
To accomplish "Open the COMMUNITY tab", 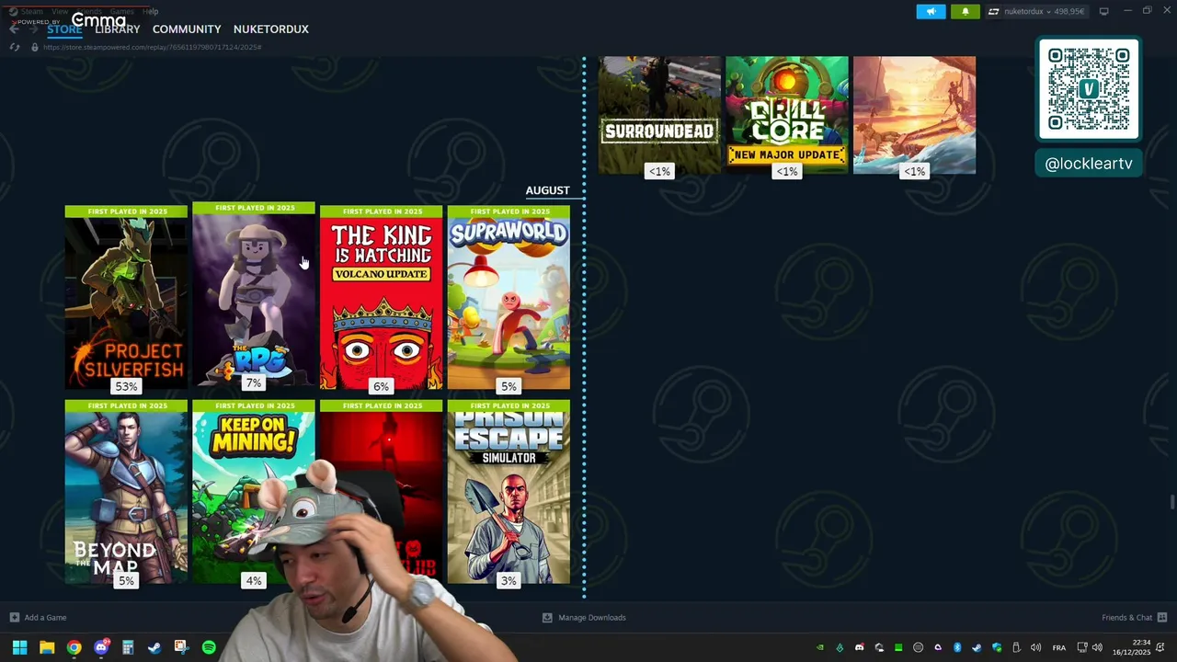I will (187, 29).
